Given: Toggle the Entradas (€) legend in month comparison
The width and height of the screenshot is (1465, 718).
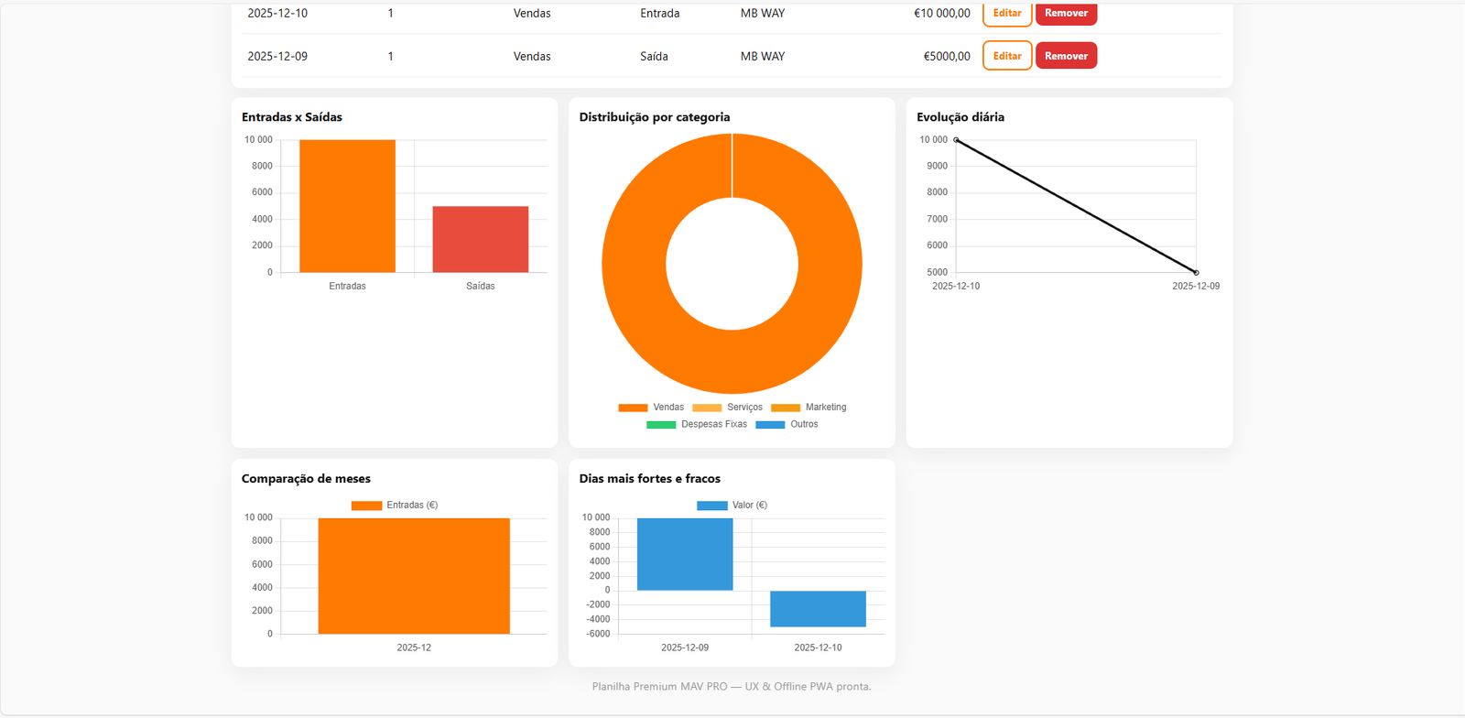Looking at the screenshot, I should coord(395,506).
